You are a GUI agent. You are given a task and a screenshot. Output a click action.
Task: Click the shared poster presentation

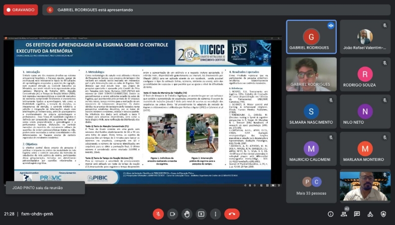[x=142, y=111]
